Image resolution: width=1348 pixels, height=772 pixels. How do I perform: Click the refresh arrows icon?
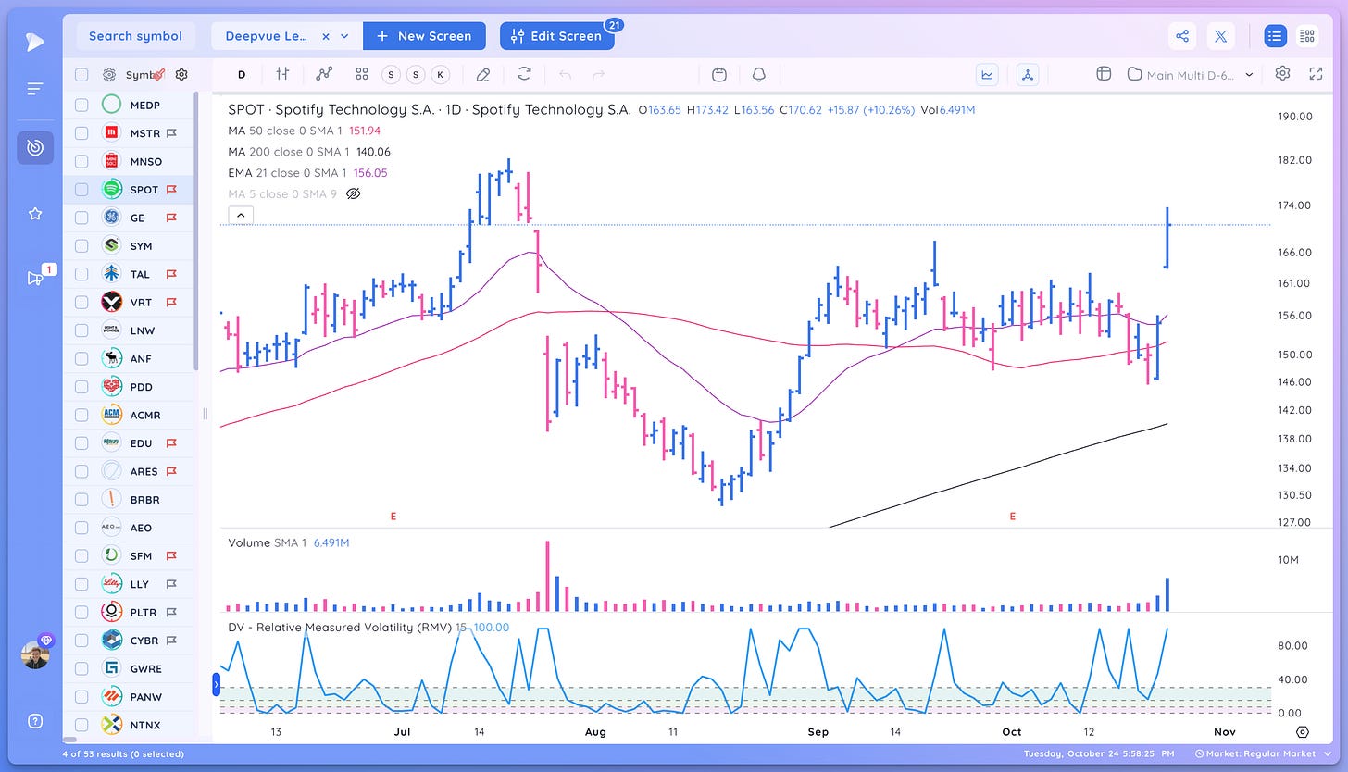pyautogui.click(x=525, y=74)
